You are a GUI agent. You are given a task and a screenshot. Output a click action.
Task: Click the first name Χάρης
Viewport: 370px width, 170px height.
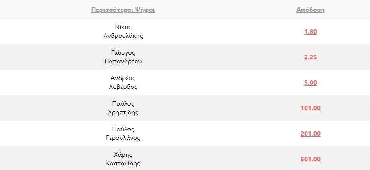(123, 155)
